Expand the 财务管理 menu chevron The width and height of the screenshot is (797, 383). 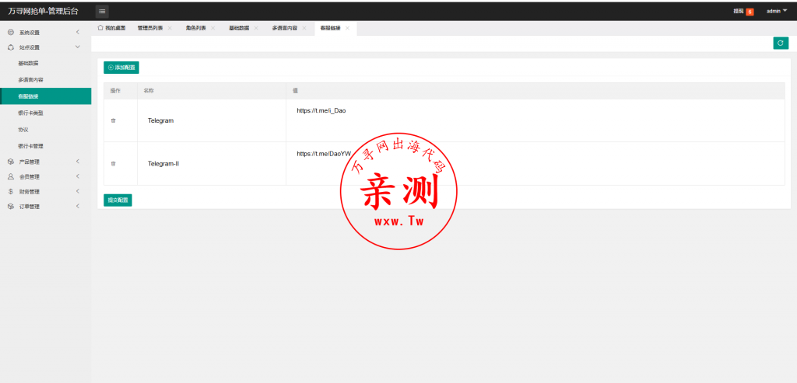77,192
